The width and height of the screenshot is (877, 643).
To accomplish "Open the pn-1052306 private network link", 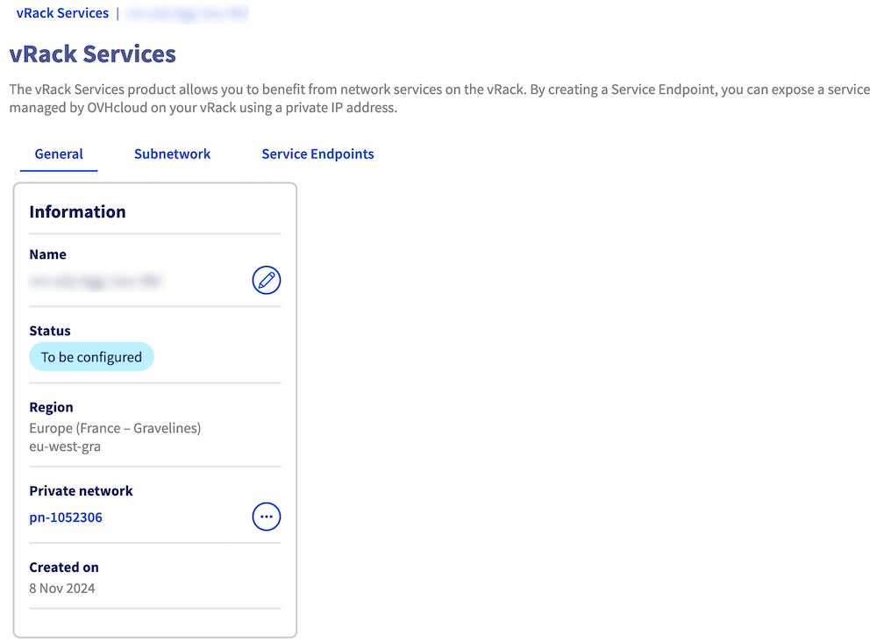I will 66,518.
